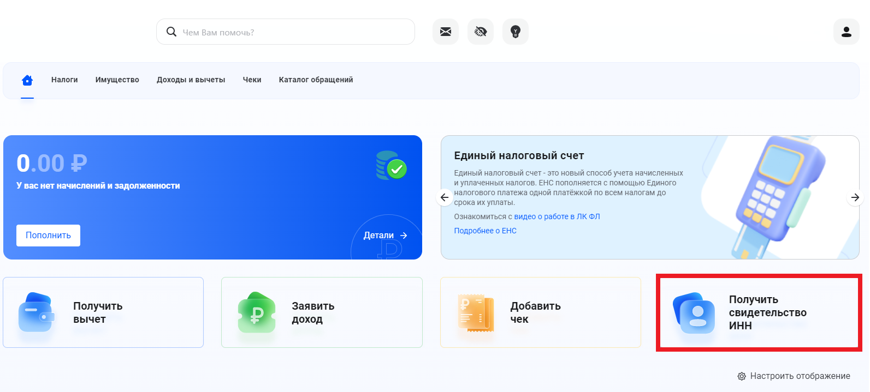Click the search magnifier icon

click(x=171, y=32)
